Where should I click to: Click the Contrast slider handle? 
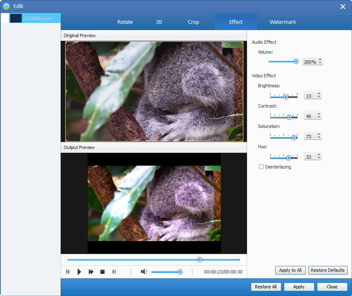[289, 117]
